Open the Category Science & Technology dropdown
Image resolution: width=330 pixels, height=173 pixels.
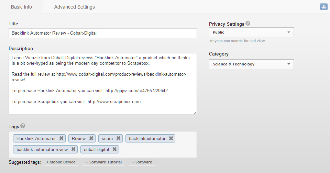click(251, 64)
